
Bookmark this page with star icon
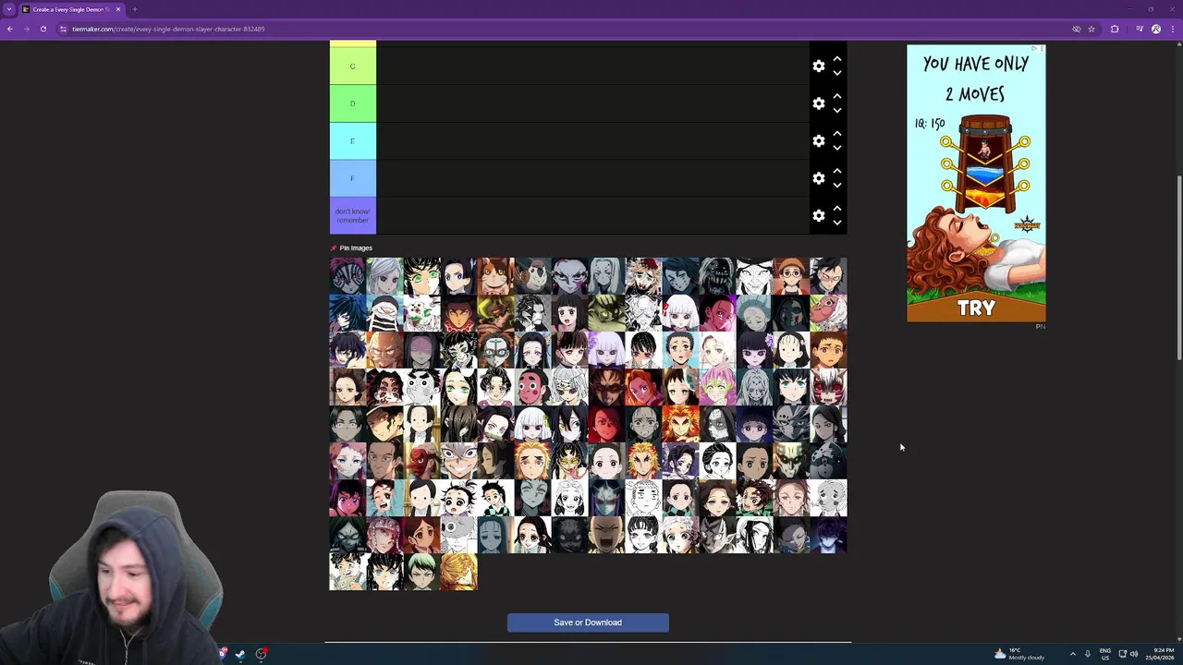[x=1092, y=29]
